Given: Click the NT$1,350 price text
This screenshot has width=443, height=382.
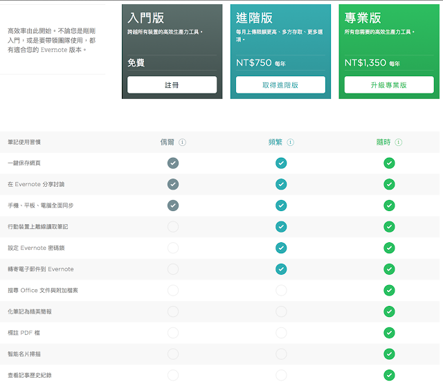Looking at the screenshot, I should point(365,62).
